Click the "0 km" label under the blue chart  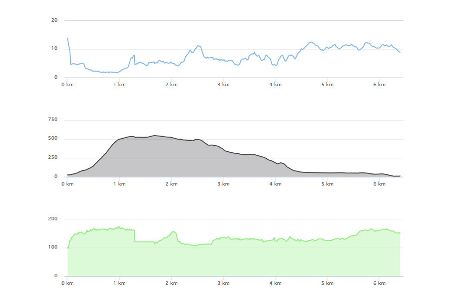click(67, 85)
